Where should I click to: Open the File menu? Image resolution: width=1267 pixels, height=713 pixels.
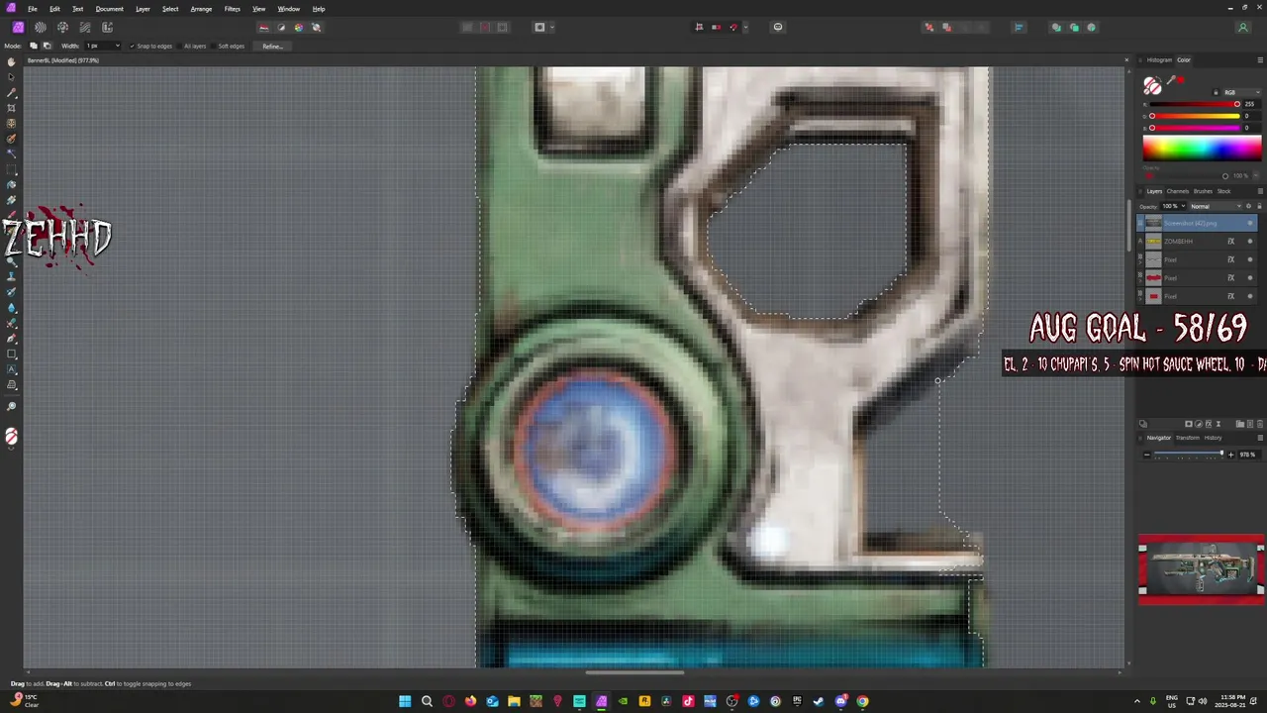coord(33,9)
